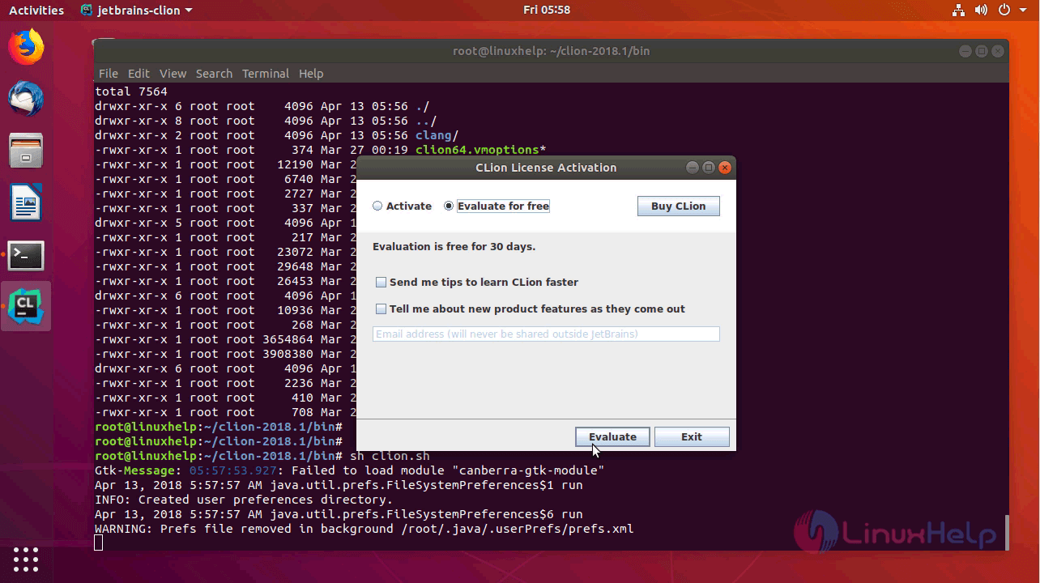Click 'Evaluation is free for 30 days.' text
Viewport: 1040px width, 583px height.
[x=454, y=246]
